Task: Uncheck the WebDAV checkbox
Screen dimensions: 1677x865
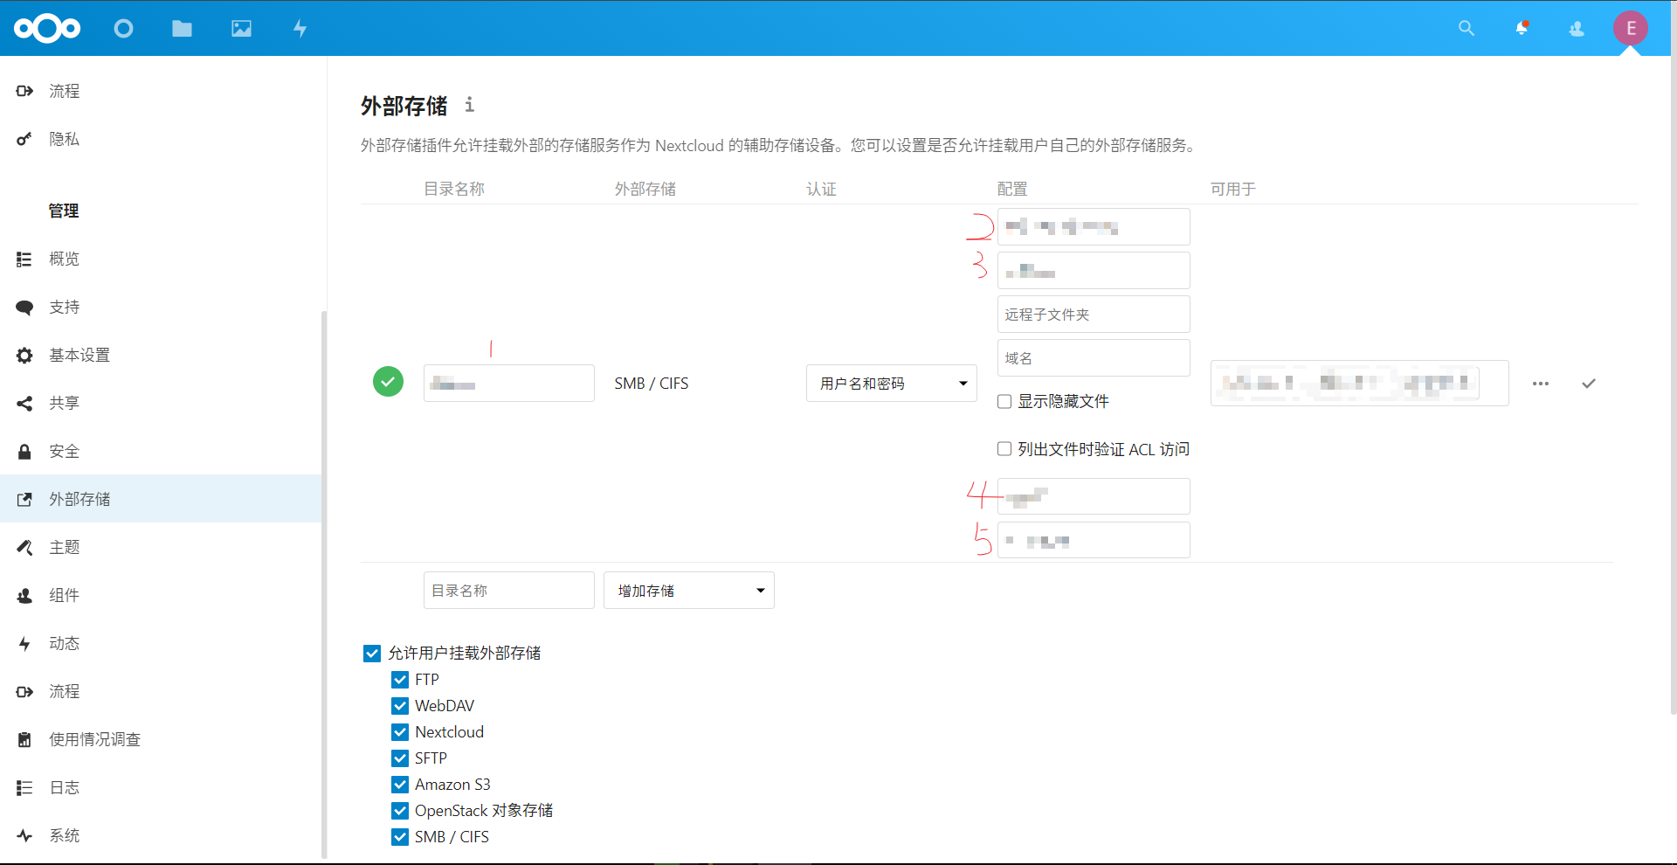Action: [x=400, y=706]
